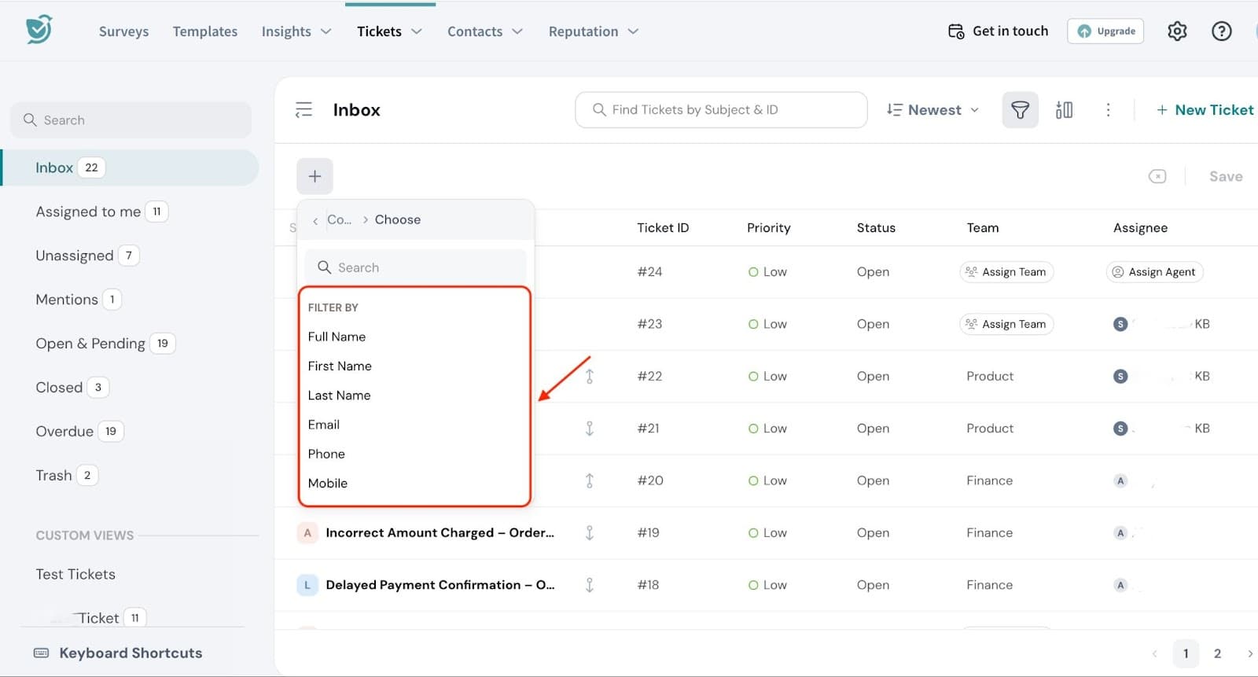
Task: Open the Surveys tab
Action: pos(123,31)
